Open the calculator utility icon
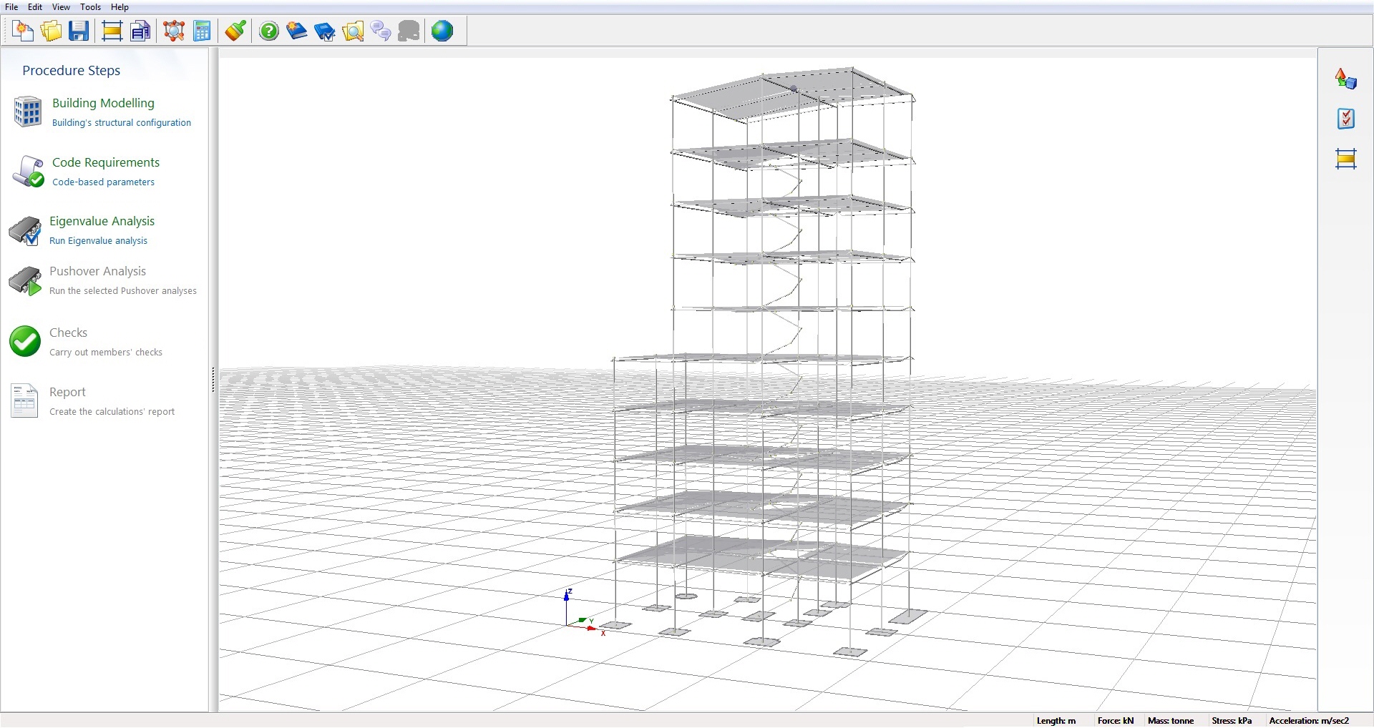 pyautogui.click(x=202, y=31)
